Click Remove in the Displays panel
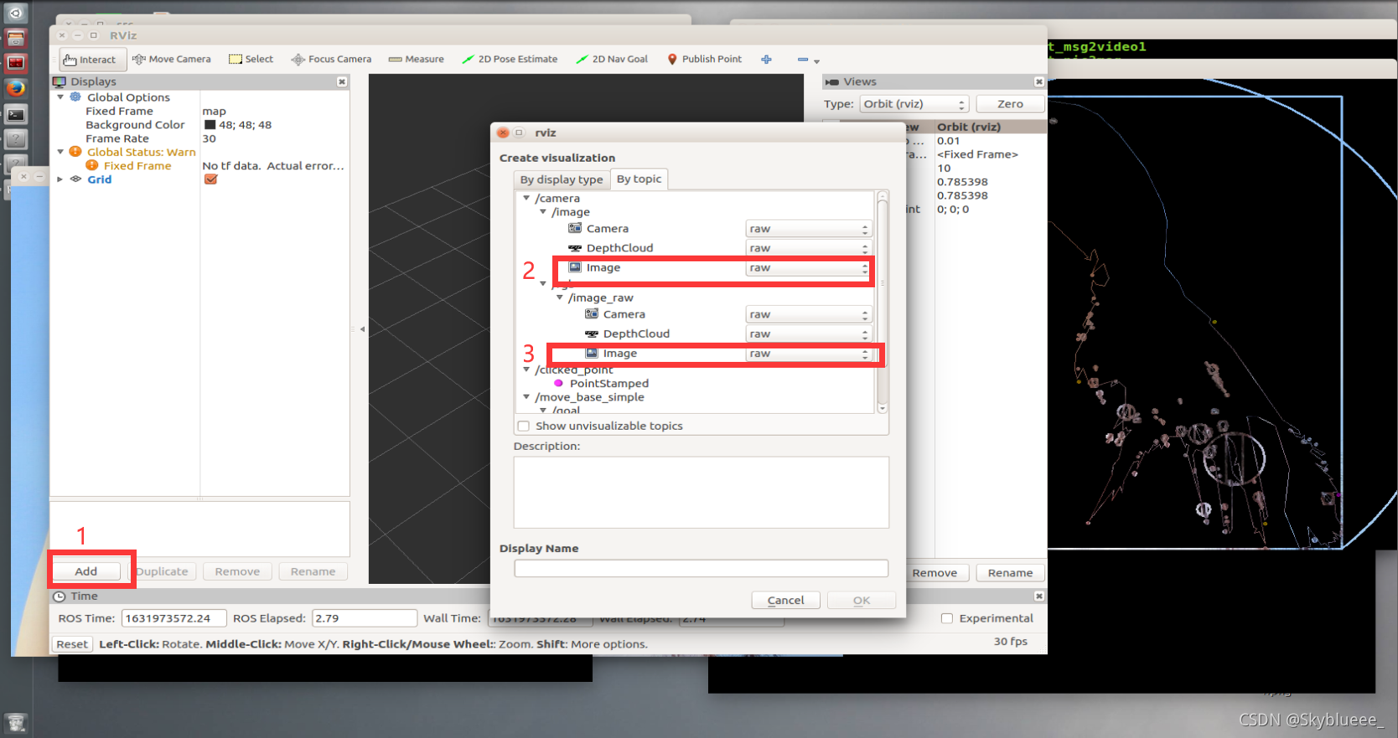Image resolution: width=1398 pixels, height=738 pixels. pyautogui.click(x=237, y=571)
